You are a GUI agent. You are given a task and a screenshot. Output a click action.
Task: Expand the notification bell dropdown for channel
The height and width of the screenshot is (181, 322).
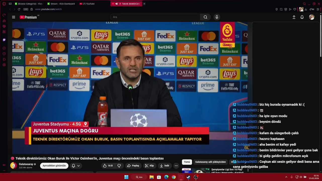[x=76, y=166]
